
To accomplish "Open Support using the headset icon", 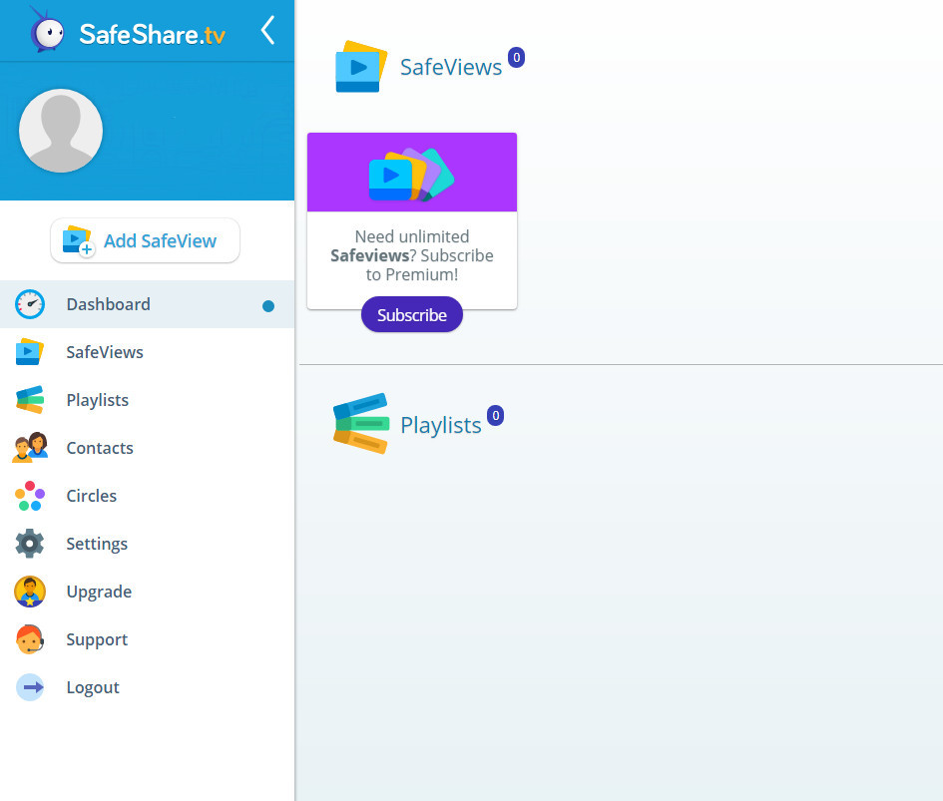I will pos(30,639).
